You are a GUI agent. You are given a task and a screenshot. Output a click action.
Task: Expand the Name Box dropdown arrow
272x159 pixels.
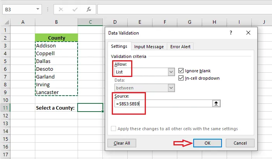coord(38,9)
